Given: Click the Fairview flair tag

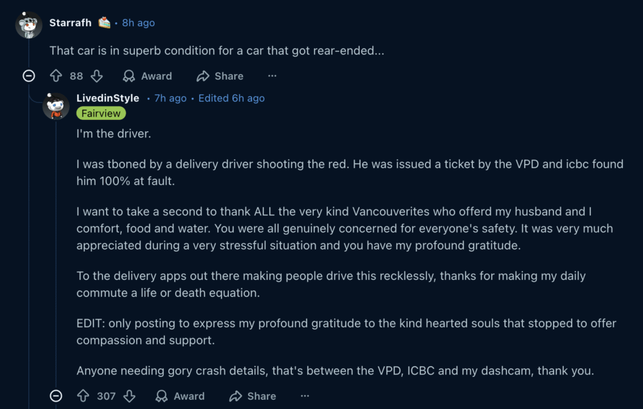Looking at the screenshot, I should (100, 113).
